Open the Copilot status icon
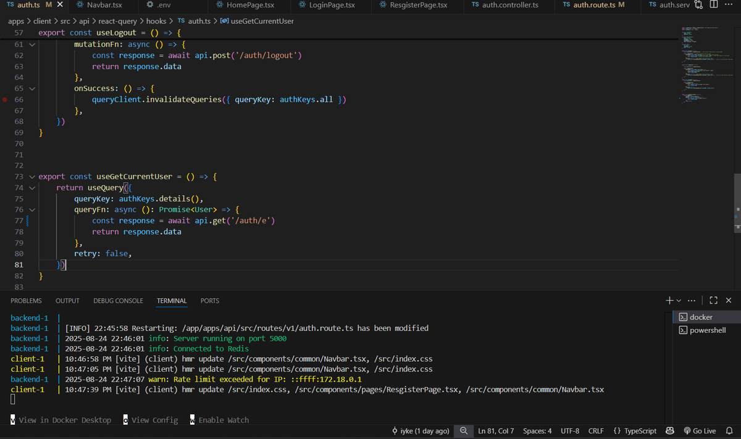Viewport: 741px width, 439px height. (x=669, y=431)
